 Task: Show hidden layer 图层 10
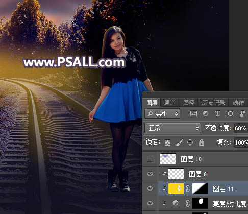pos(150,159)
